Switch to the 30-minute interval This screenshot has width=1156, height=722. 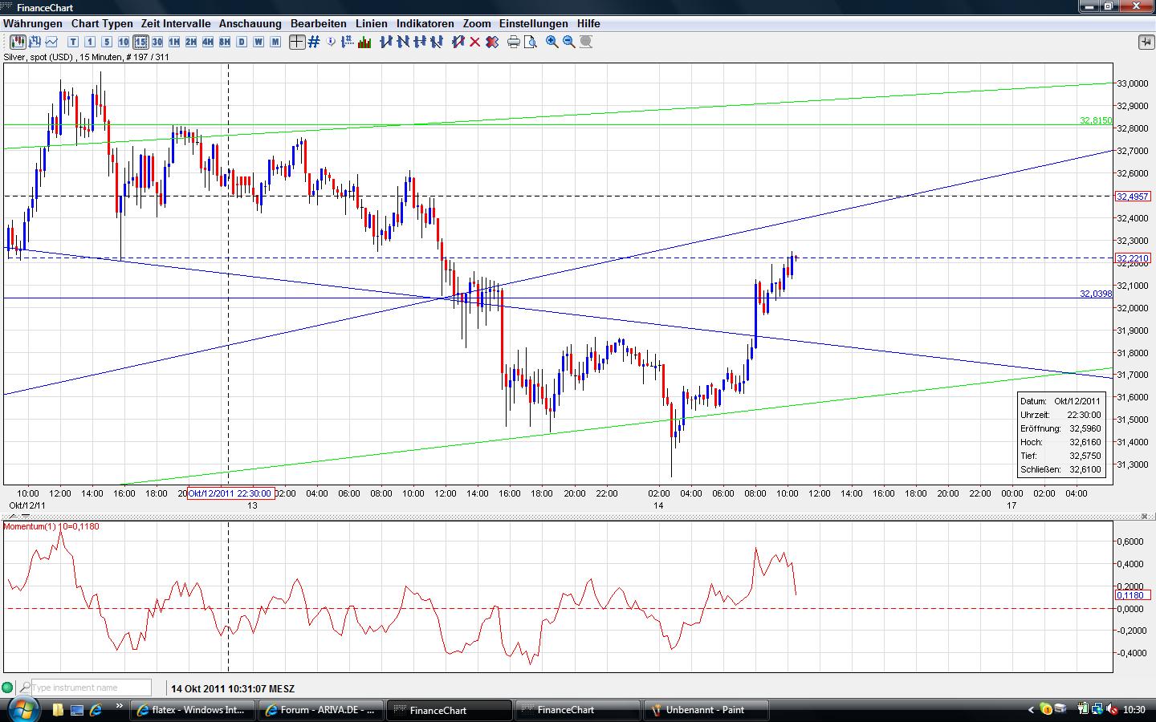(x=157, y=42)
